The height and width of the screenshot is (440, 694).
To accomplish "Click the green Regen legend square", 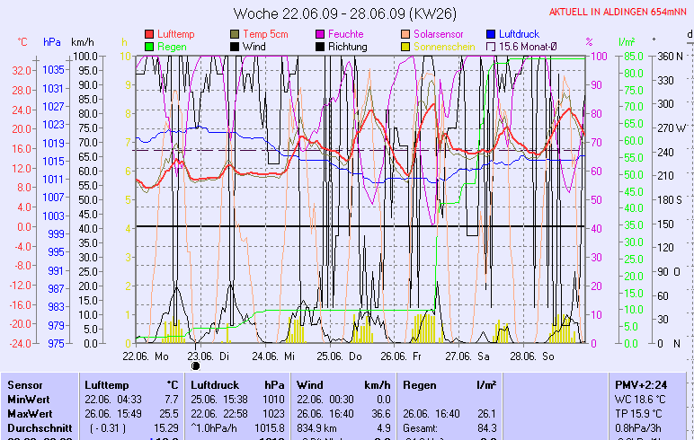I will point(149,46).
